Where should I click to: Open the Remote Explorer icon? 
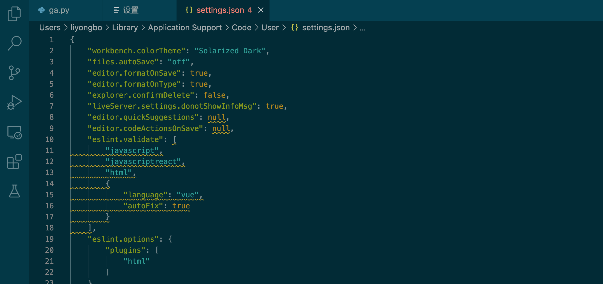pos(14,133)
